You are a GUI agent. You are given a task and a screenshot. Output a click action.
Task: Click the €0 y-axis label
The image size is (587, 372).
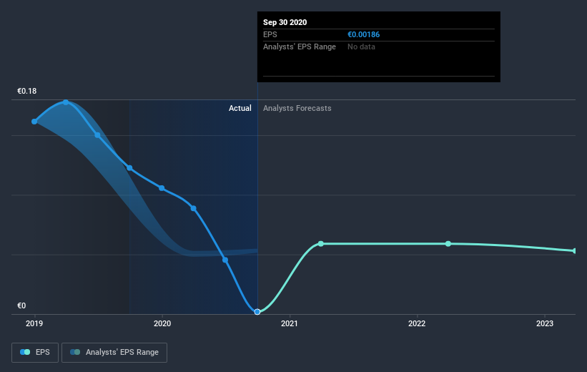point(21,305)
